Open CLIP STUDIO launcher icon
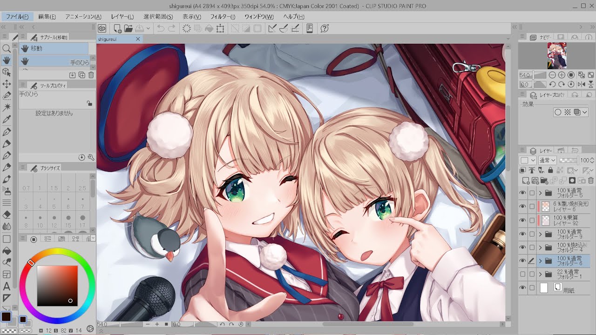Screen dimensions: 596x335 [x=102, y=29]
